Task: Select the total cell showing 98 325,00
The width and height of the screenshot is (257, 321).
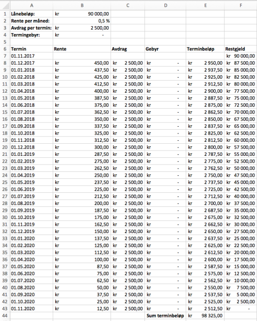Action: coord(205,316)
